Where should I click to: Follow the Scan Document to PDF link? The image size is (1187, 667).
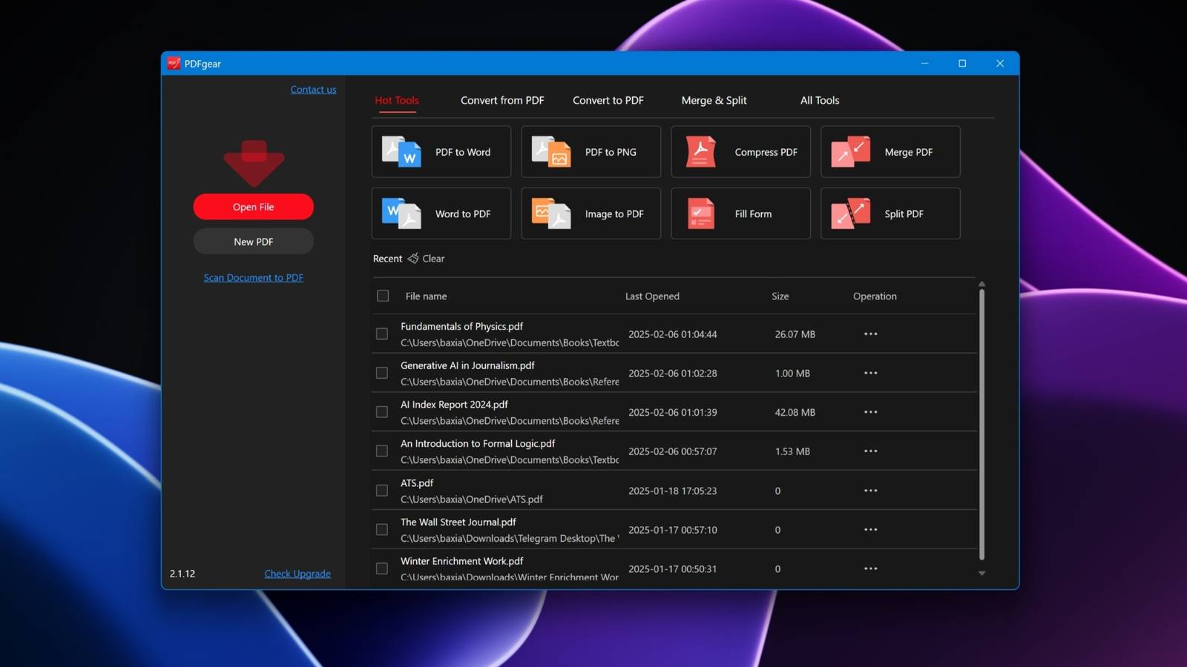pos(254,277)
